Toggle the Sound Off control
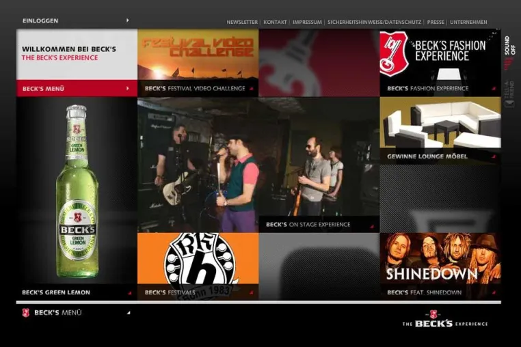 509,46
